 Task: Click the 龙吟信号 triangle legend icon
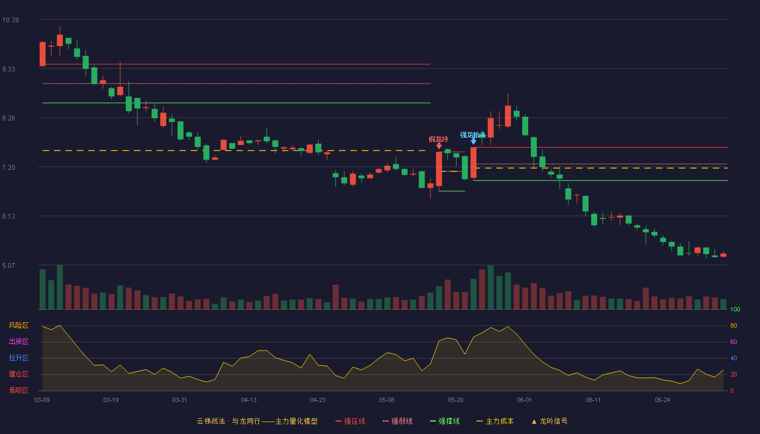click(534, 422)
